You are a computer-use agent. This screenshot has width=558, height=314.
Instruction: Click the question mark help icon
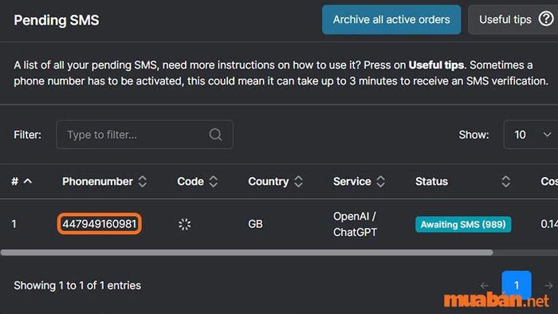click(546, 19)
